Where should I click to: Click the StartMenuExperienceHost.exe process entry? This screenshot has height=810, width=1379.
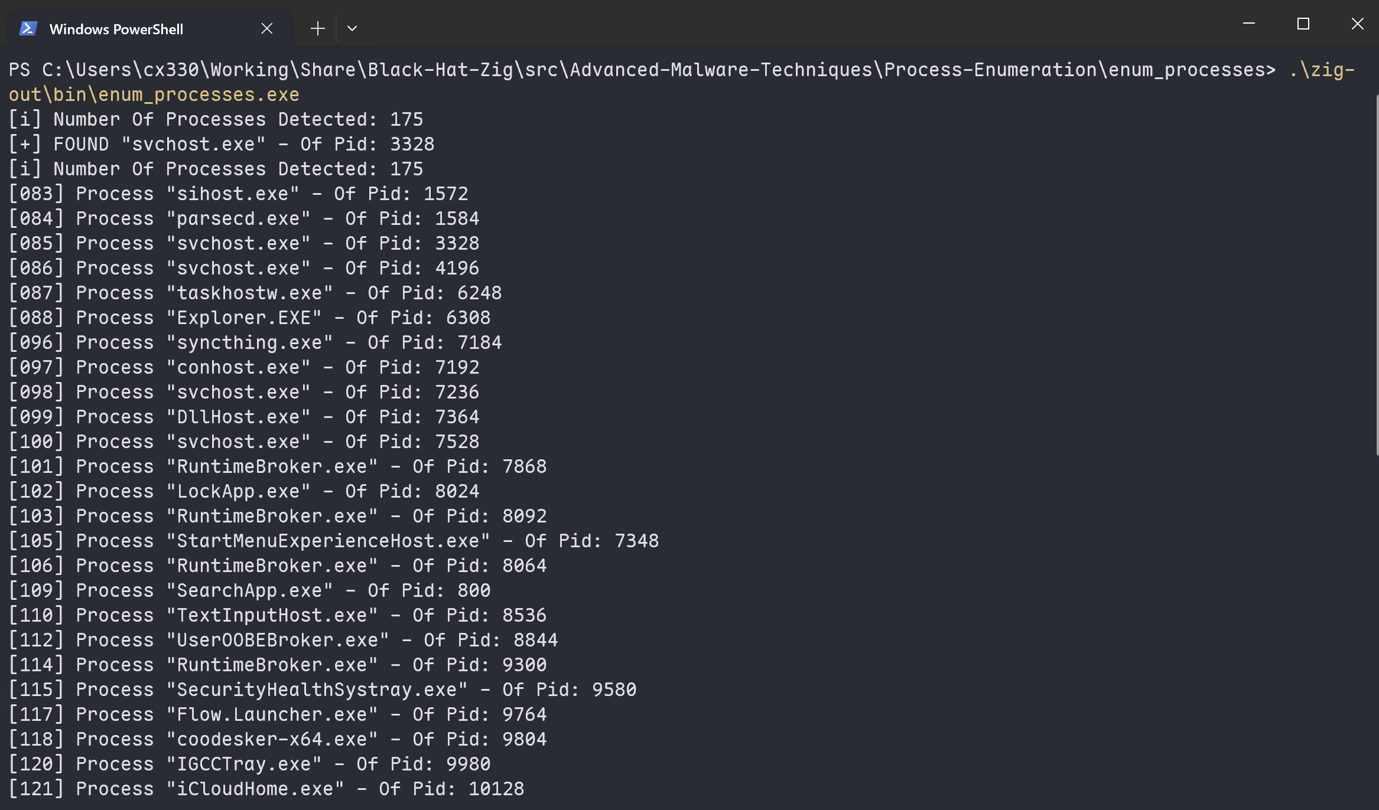[x=334, y=541]
